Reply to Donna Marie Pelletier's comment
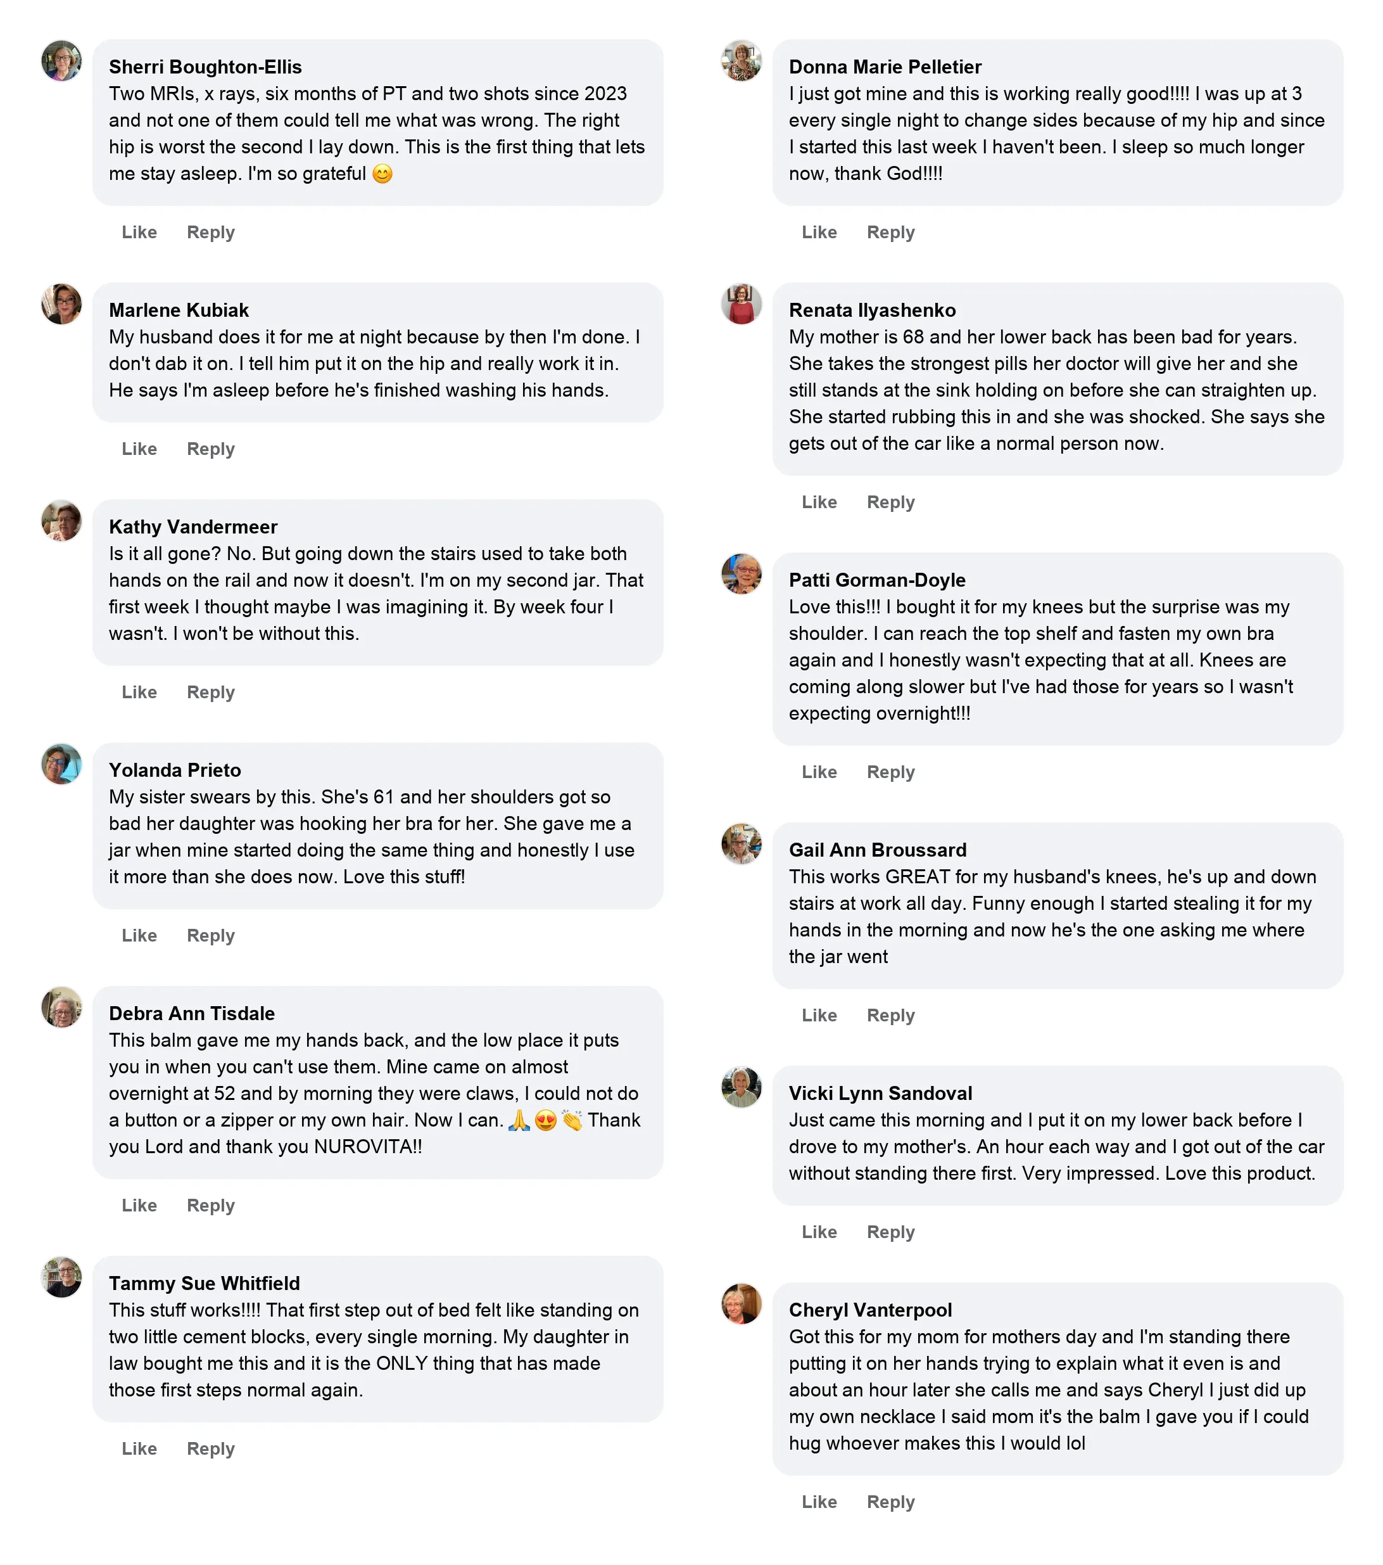Viewport: 1383px width, 1565px height. 890,232
